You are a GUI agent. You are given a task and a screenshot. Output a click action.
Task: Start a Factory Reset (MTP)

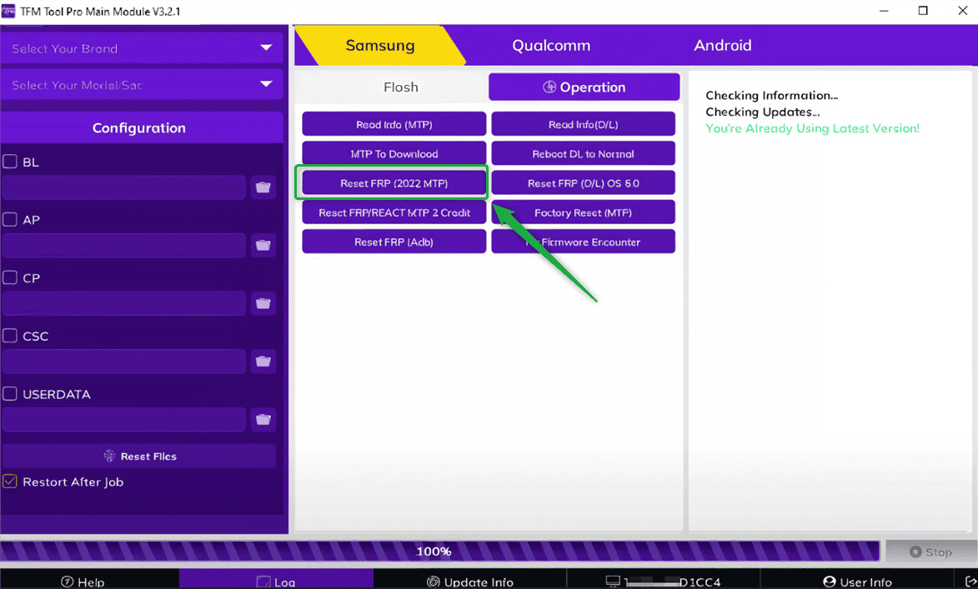(x=583, y=212)
